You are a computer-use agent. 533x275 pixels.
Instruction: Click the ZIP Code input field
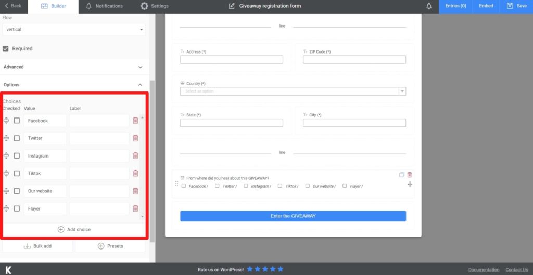[354, 59]
